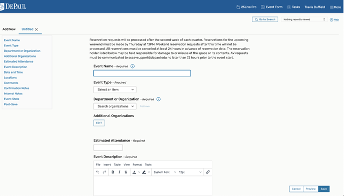Screen dimensions: 344x196
Task: Open Tasks in the top bar
Action: [293, 7]
